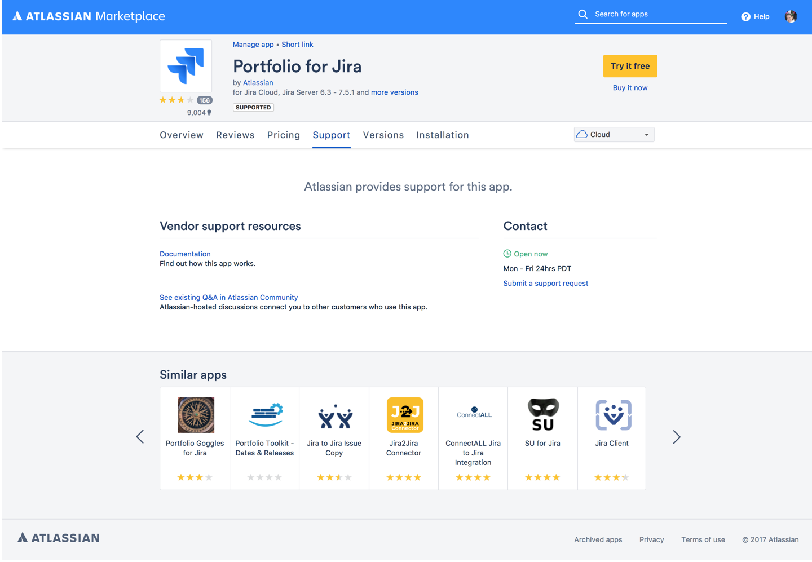
Task: Click the Jira2Jira Connector star rating
Action: 404,478
